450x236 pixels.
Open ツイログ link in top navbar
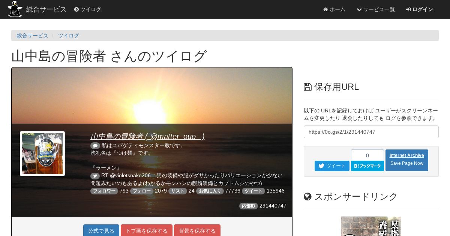[88, 9]
